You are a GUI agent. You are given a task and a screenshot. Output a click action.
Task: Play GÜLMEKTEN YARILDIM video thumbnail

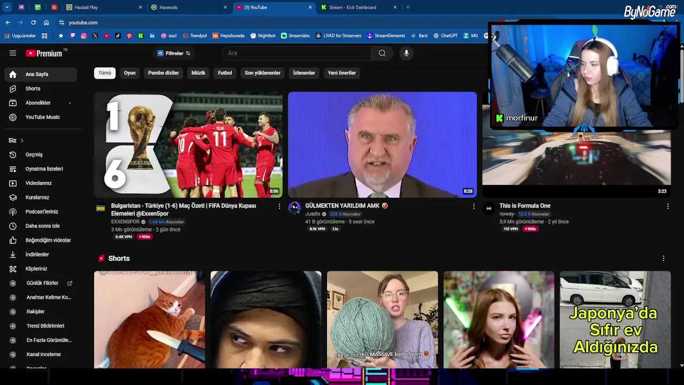click(382, 145)
